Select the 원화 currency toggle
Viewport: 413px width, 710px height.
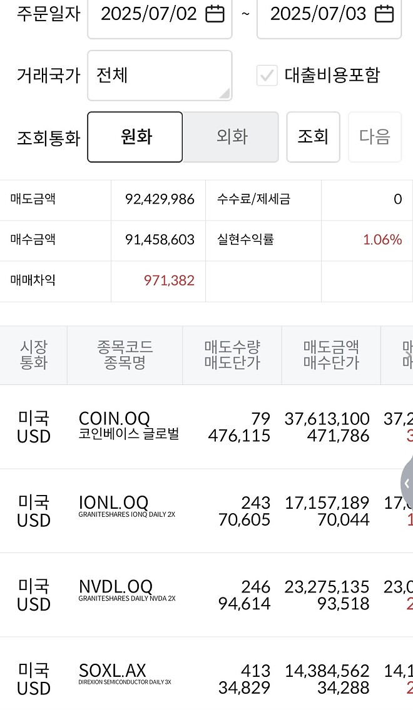[x=135, y=136]
